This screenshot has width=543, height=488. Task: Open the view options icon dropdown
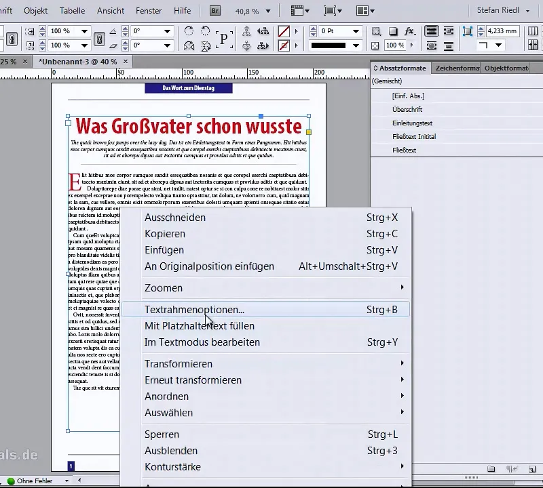point(300,11)
